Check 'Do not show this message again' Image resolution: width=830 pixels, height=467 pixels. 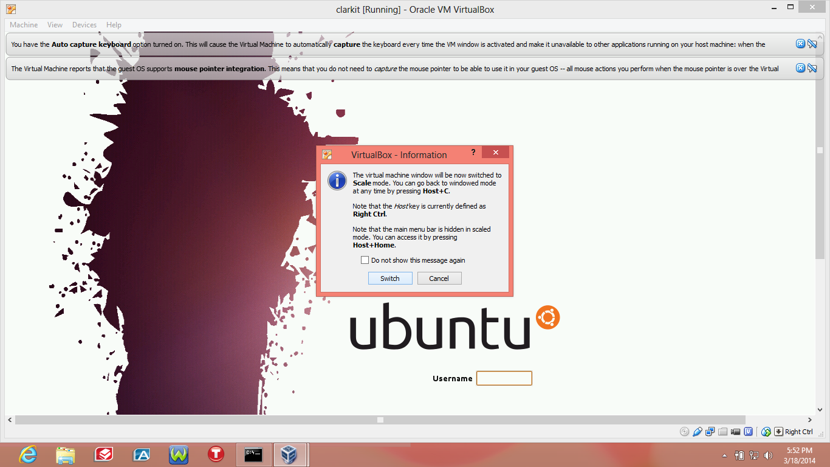pos(365,260)
